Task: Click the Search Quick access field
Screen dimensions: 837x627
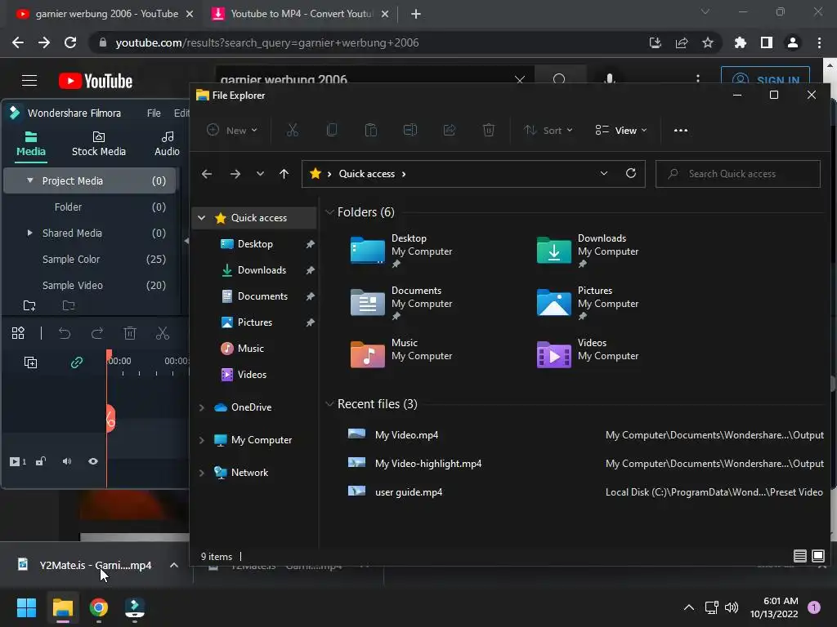Action: (x=738, y=174)
